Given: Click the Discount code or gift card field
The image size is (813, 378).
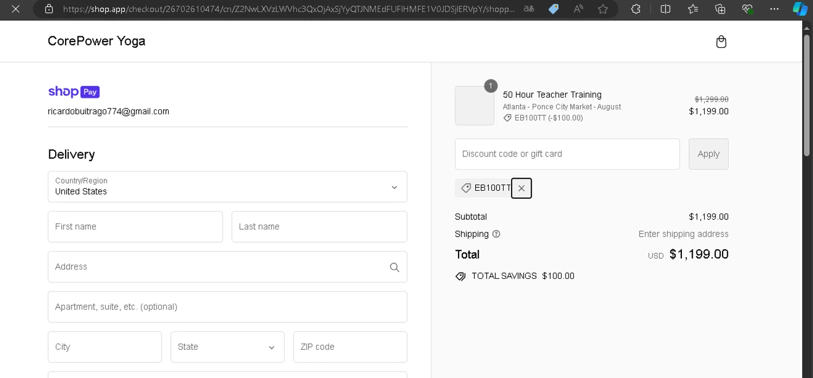Looking at the screenshot, I should [x=567, y=154].
